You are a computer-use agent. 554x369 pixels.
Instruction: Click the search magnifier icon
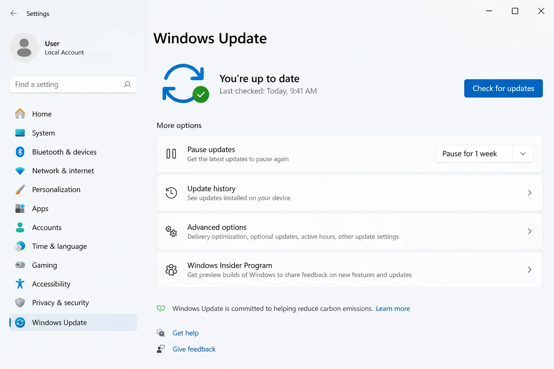pos(127,84)
